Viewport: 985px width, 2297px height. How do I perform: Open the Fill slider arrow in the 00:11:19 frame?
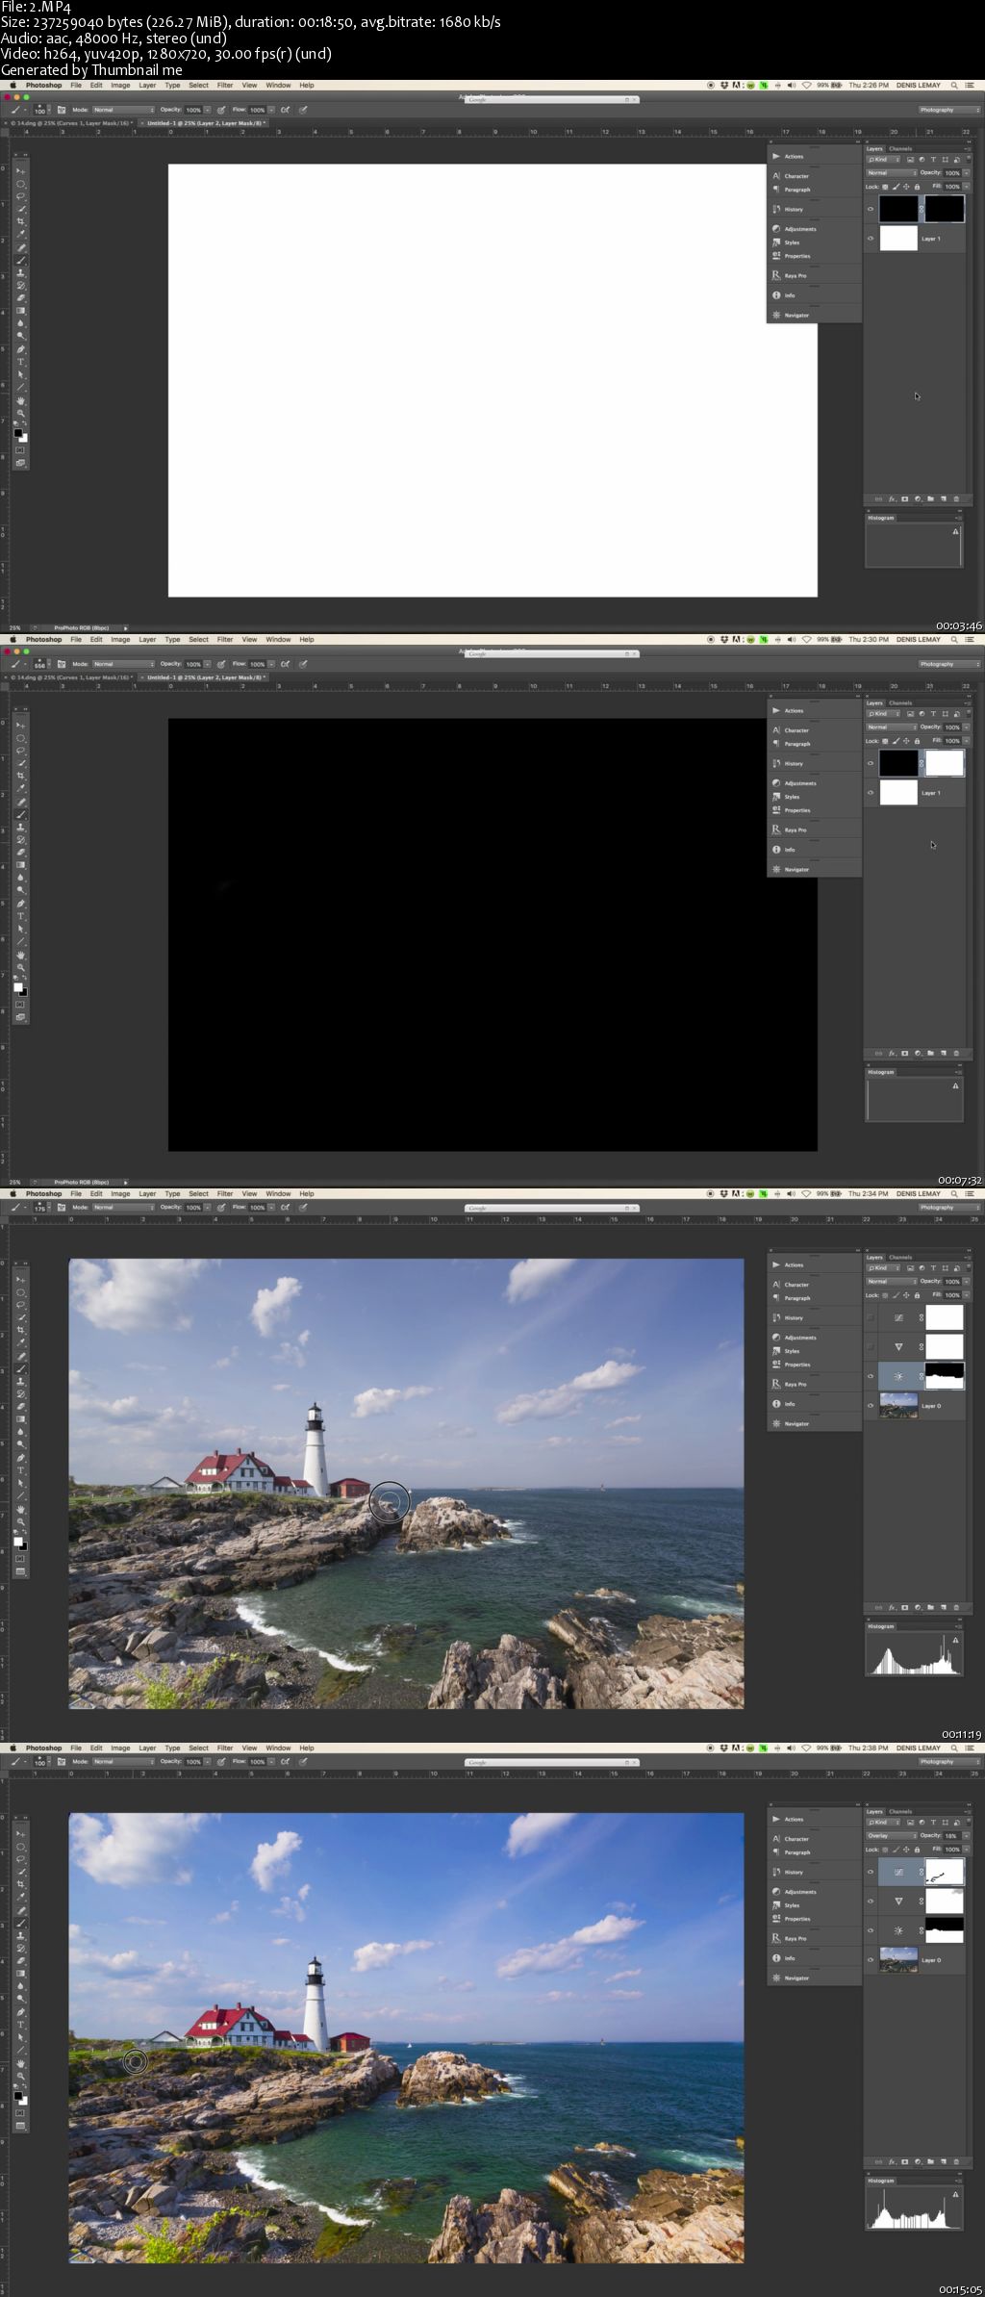[x=967, y=1295]
